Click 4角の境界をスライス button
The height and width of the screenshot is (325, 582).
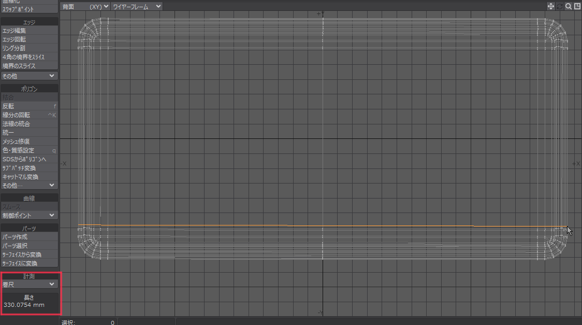30,57
